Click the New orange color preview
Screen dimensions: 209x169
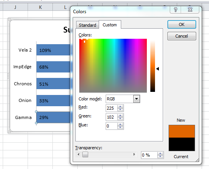tap(182, 131)
